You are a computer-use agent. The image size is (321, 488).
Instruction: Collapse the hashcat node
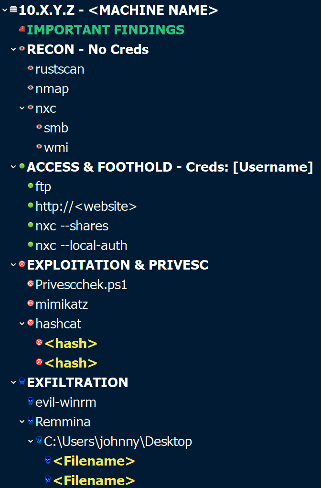[x=22, y=324]
